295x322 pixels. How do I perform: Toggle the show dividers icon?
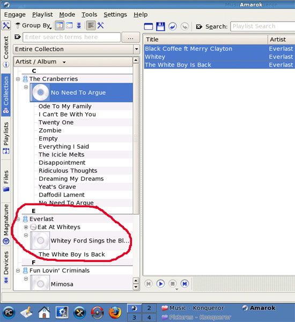91,25
